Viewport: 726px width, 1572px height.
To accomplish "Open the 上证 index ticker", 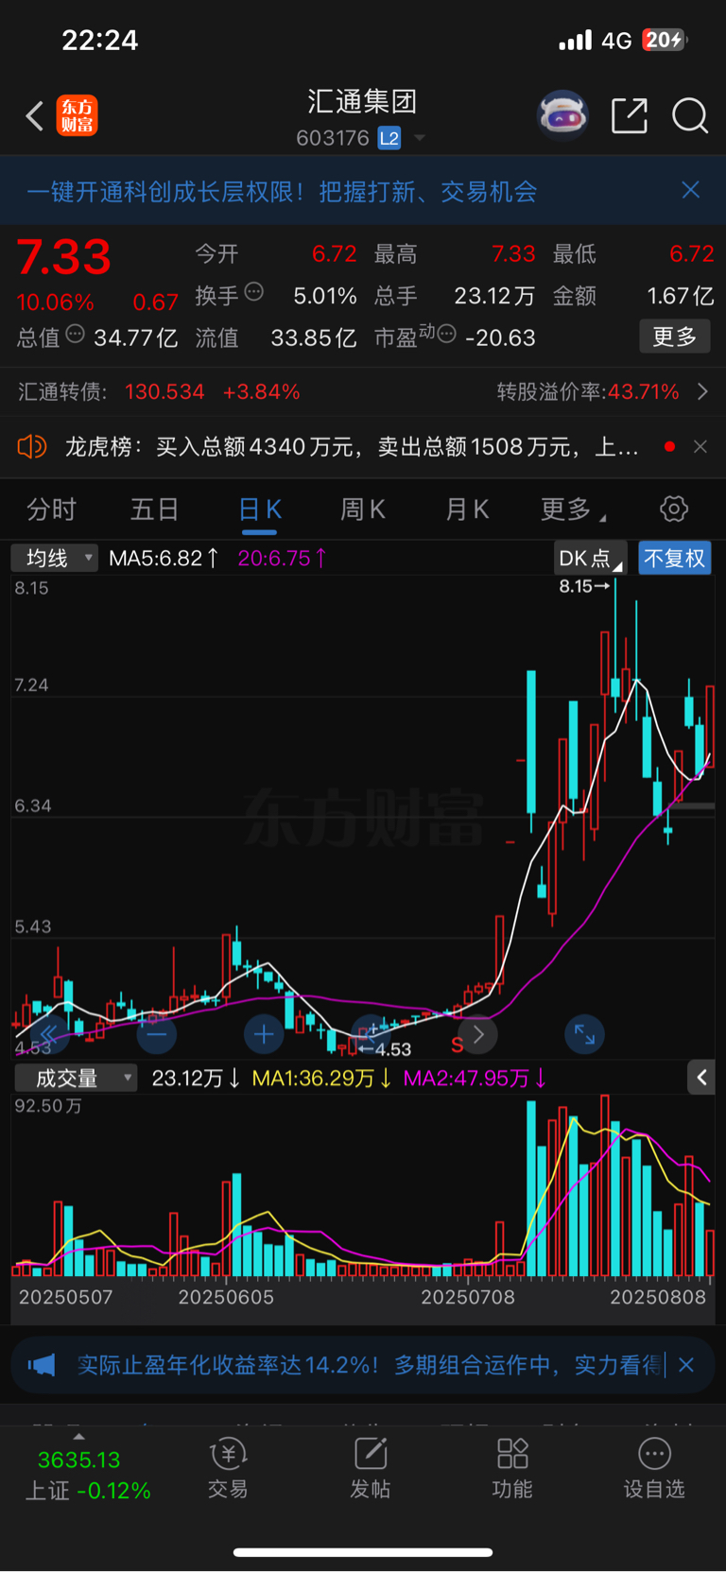I will tap(87, 1476).
